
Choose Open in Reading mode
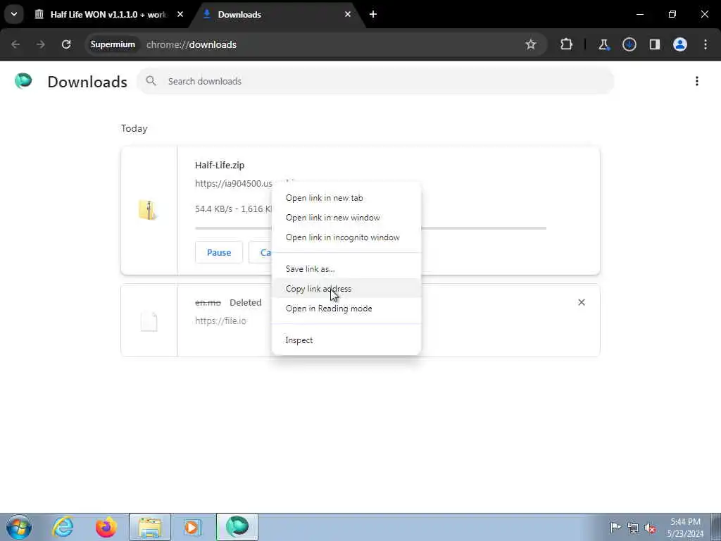click(346, 309)
